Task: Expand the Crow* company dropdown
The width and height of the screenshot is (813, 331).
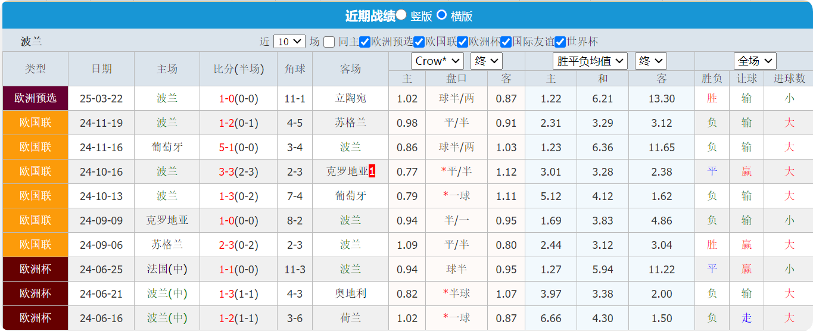Action: [x=437, y=61]
